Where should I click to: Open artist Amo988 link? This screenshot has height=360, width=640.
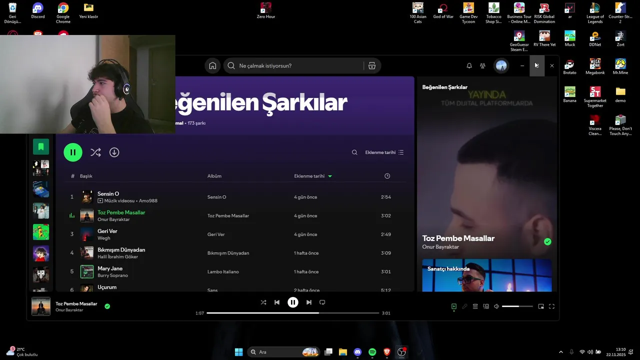coord(148,201)
